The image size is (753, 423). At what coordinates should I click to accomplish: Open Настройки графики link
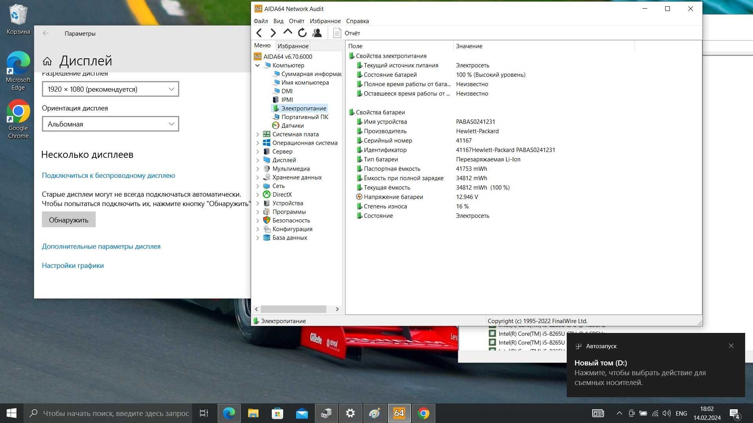(x=73, y=266)
